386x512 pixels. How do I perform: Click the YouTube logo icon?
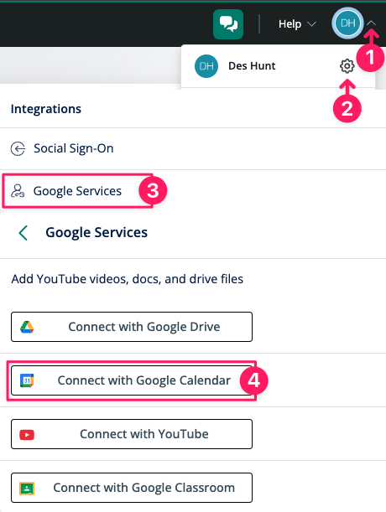27,435
